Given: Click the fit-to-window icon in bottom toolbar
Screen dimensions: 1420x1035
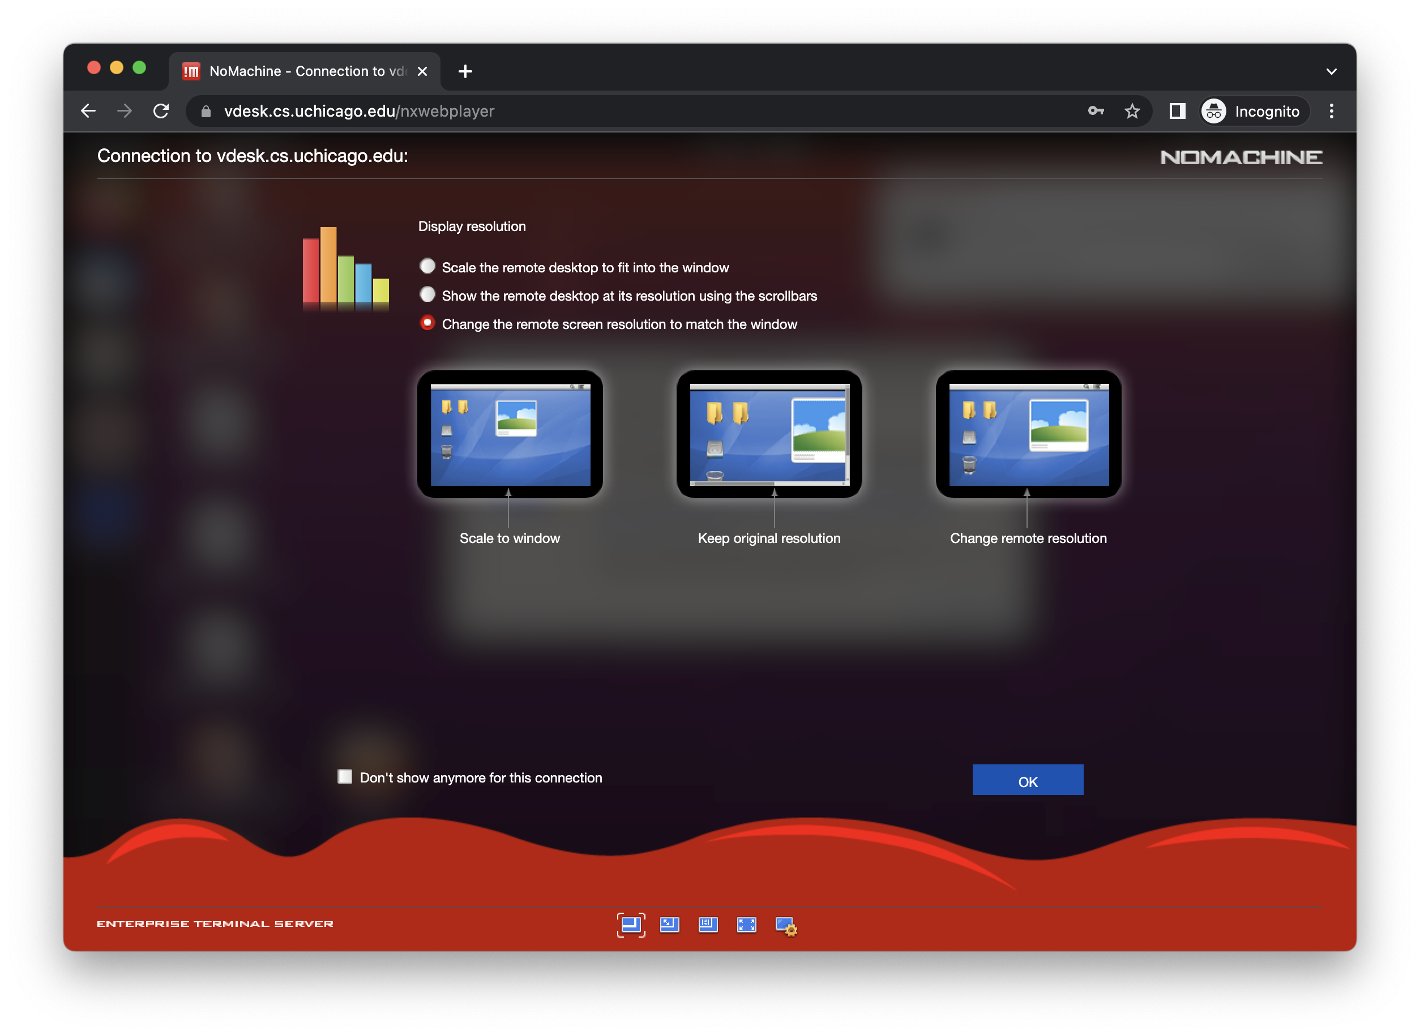Looking at the screenshot, I should click(631, 925).
